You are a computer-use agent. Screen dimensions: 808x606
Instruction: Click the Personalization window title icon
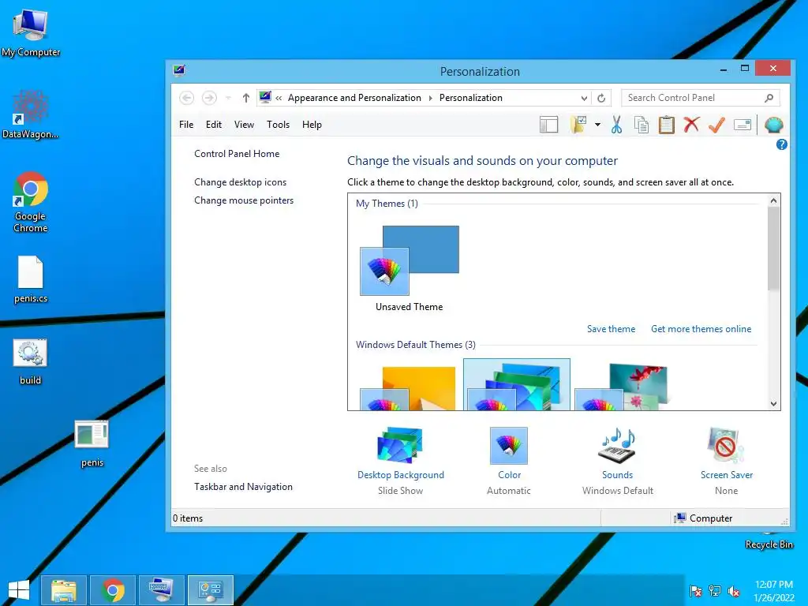[x=179, y=70]
